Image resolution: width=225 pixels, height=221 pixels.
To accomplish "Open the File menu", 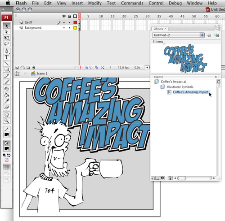I will 35,3.
